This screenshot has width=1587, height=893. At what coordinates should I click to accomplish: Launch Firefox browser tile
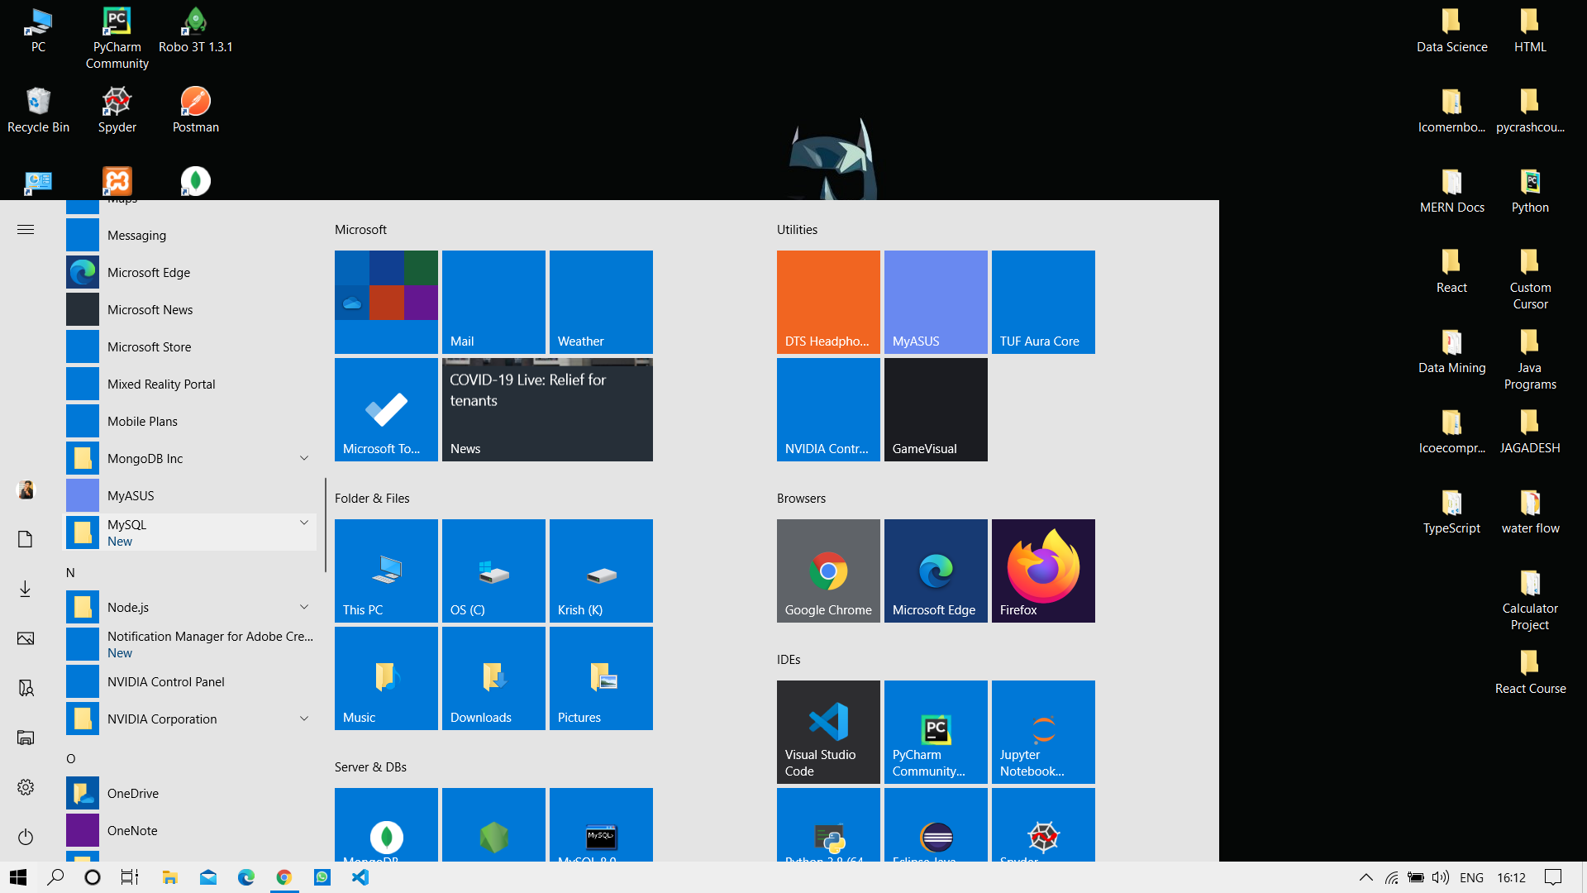[x=1042, y=571]
